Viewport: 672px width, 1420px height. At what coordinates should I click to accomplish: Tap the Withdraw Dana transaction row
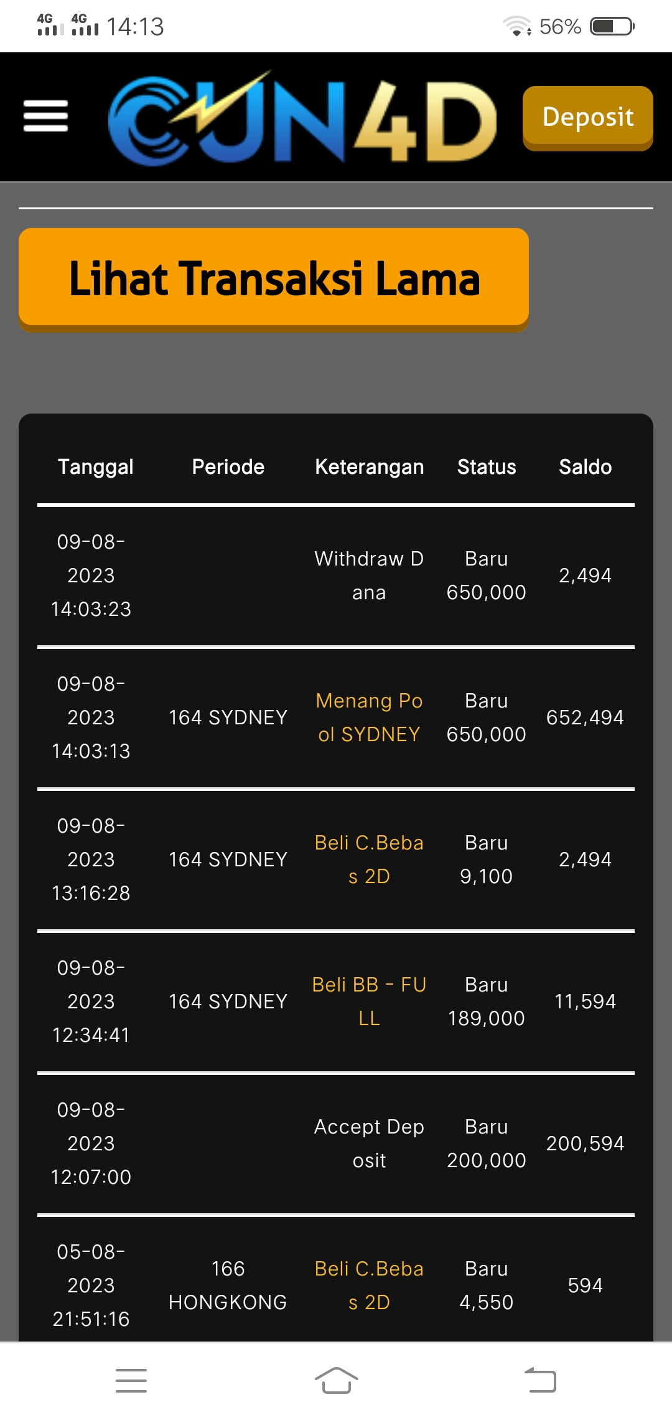pyautogui.click(x=369, y=575)
